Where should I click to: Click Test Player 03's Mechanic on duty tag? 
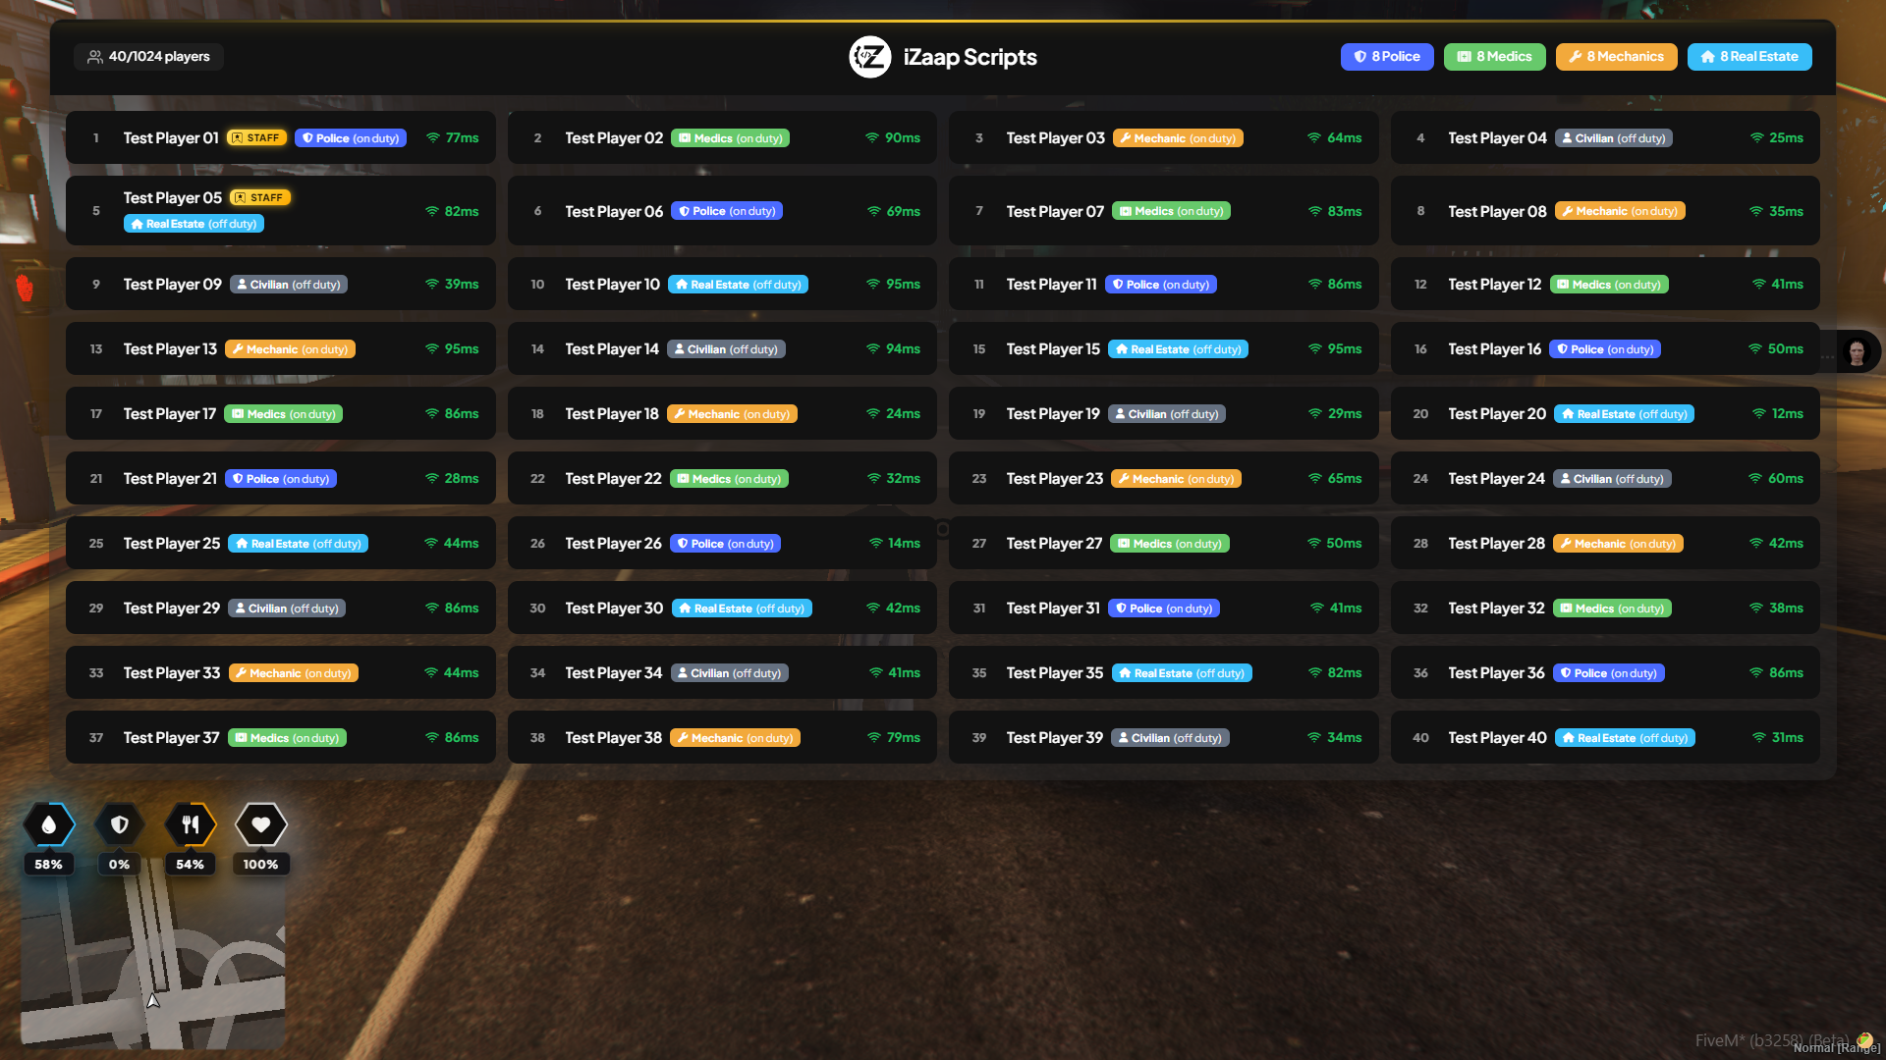click(1178, 138)
